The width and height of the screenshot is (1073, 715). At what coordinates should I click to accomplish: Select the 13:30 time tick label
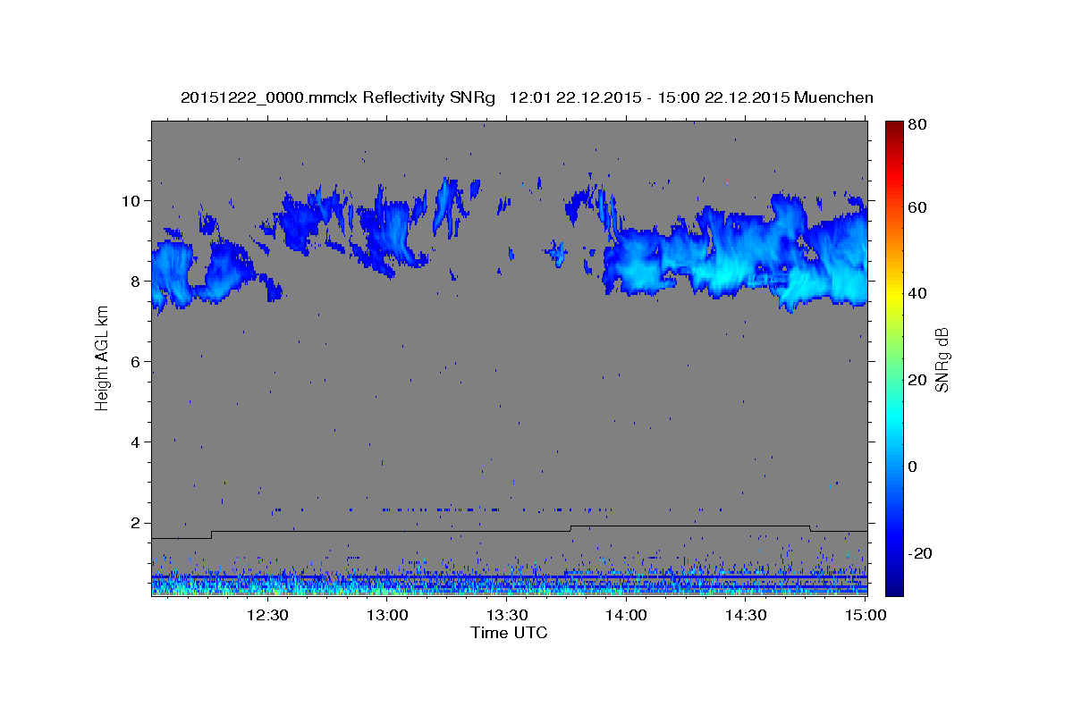506,616
